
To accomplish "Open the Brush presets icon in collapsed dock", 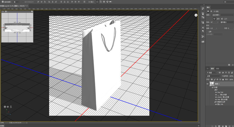I will pos(203,14).
